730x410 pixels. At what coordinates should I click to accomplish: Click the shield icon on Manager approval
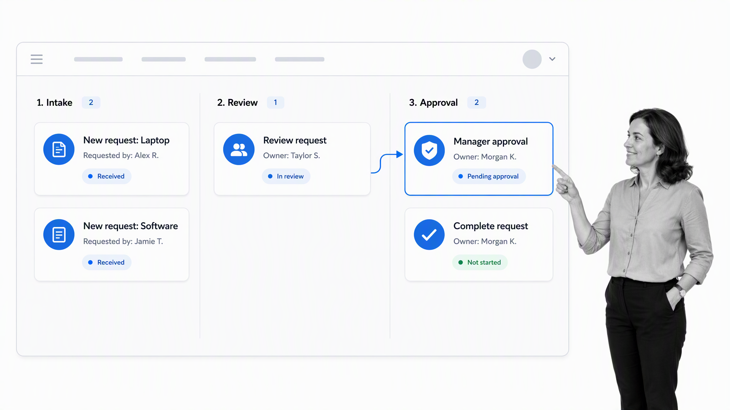click(429, 150)
